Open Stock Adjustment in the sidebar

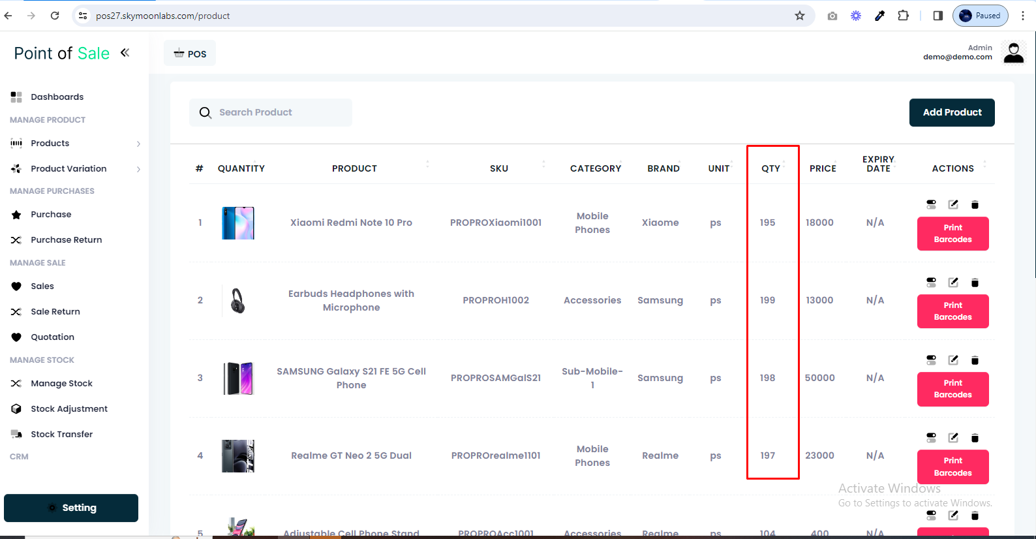tap(69, 408)
